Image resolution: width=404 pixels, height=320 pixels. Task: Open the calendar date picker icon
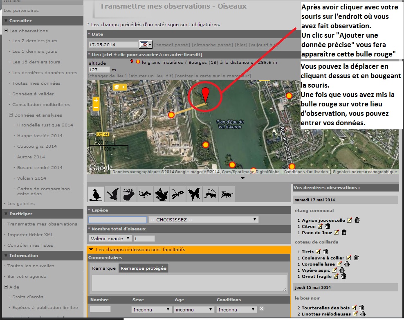tap(146, 44)
